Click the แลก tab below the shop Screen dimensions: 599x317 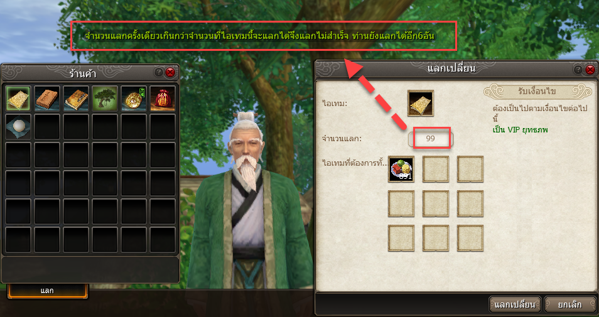[47, 291]
